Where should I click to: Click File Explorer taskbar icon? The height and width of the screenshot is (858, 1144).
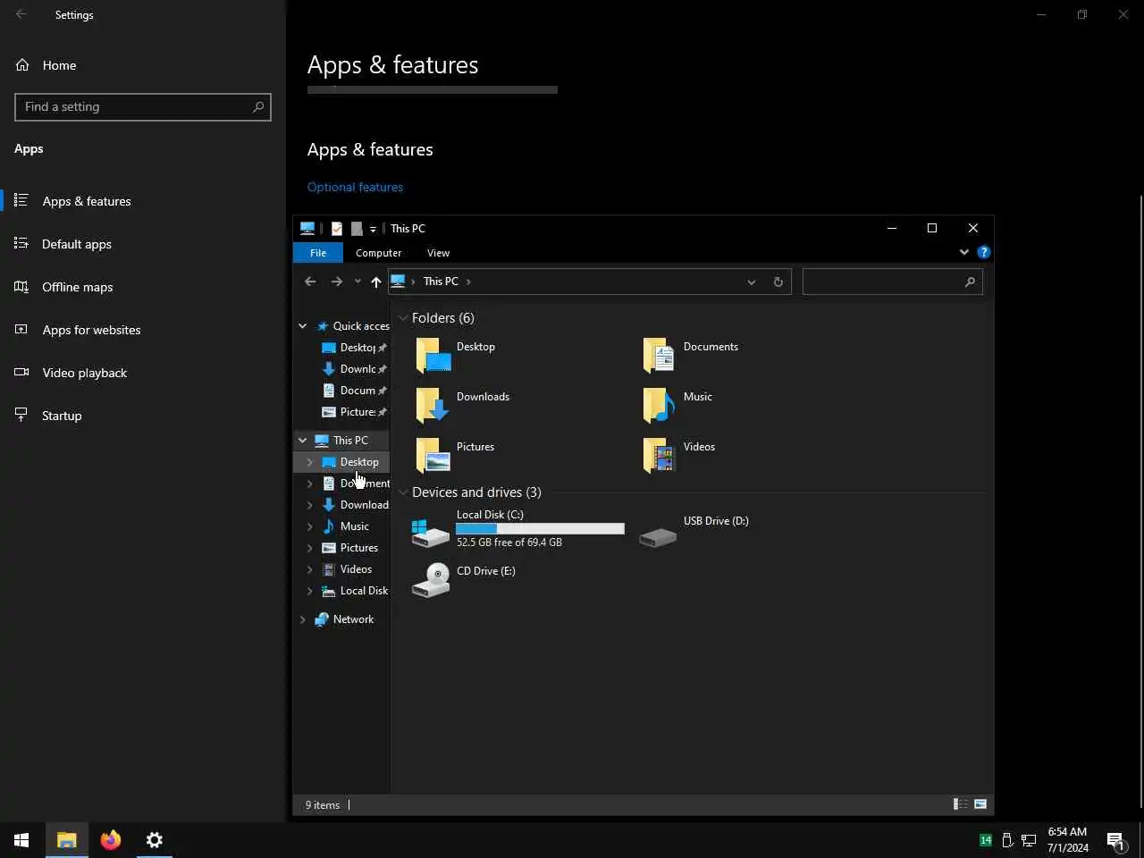[67, 840]
